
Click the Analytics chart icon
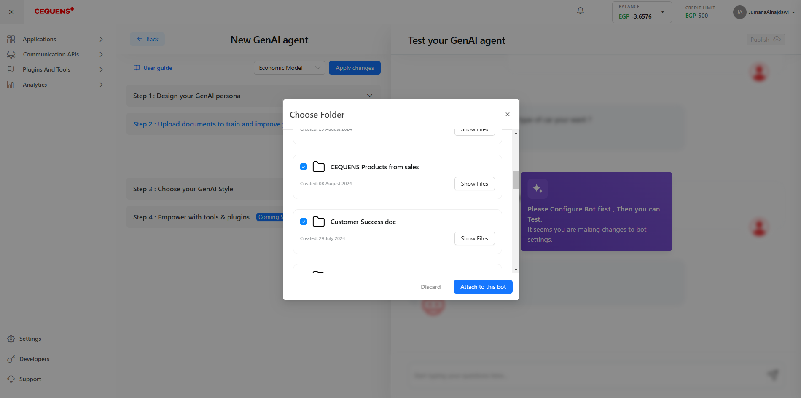pos(11,85)
